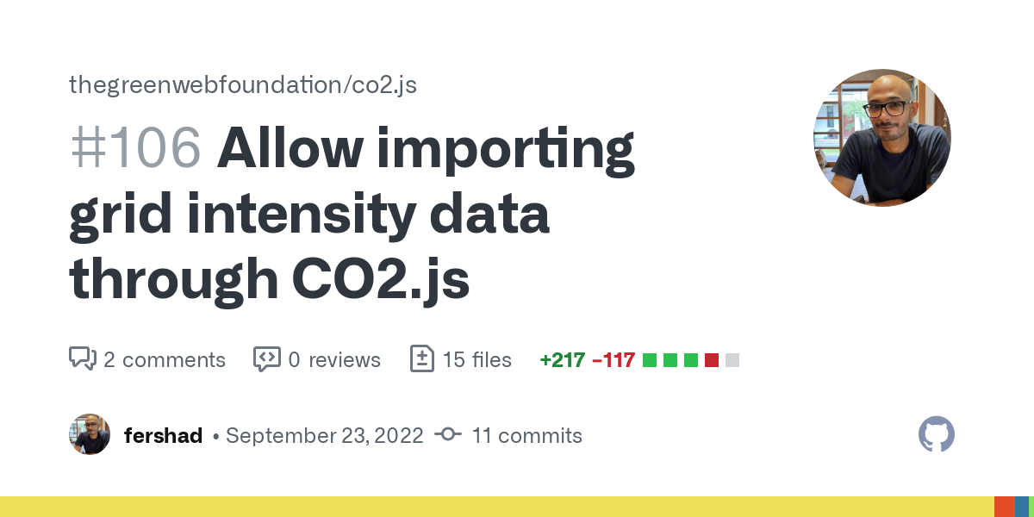Click the small fershad avatar

click(x=90, y=434)
